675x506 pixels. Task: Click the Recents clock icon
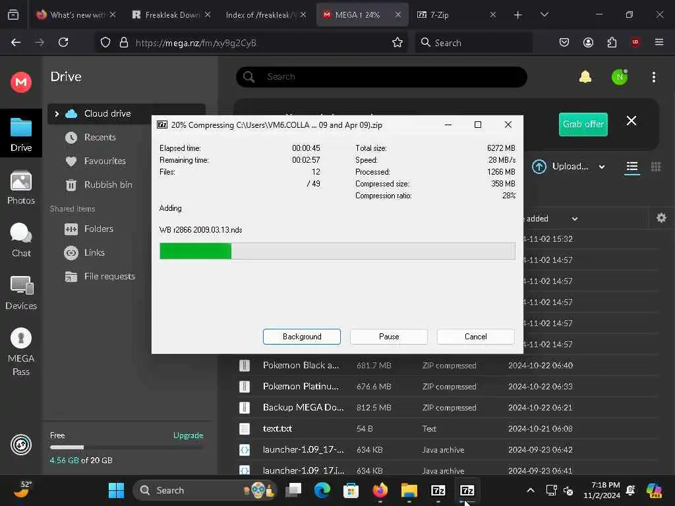[71, 138]
